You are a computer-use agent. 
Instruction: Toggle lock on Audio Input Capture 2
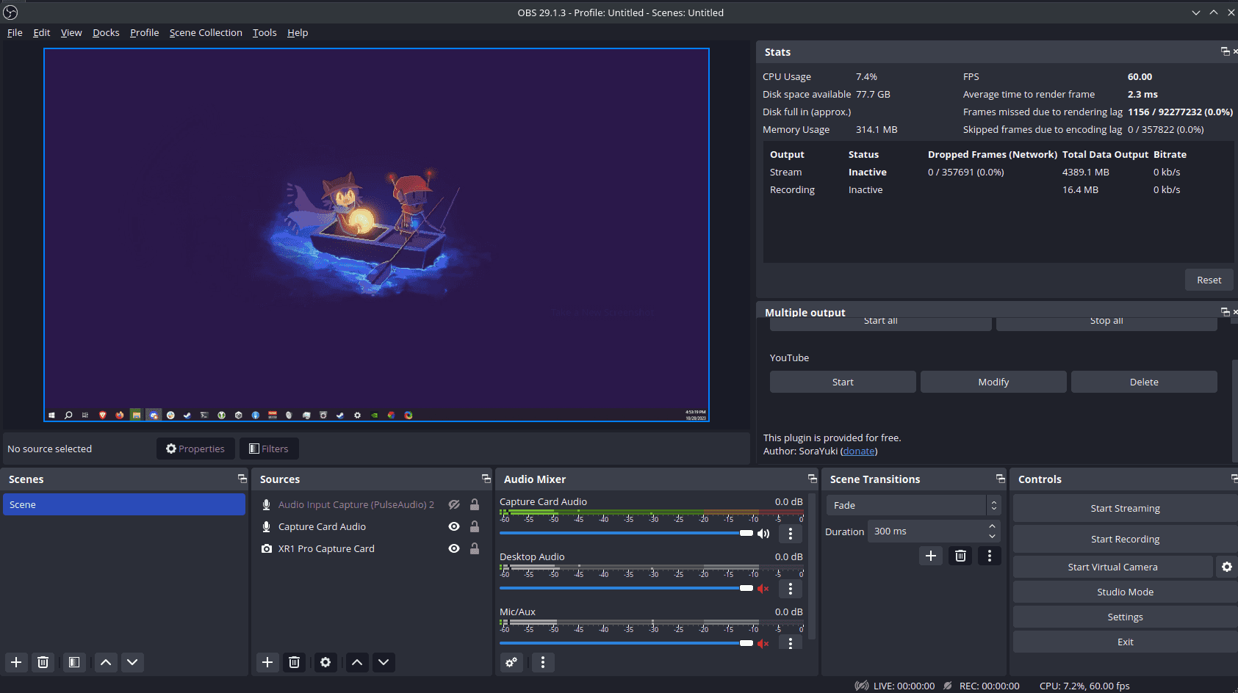click(x=475, y=504)
